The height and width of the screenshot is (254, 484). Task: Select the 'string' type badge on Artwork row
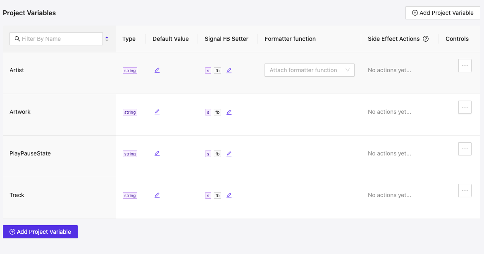tap(130, 112)
